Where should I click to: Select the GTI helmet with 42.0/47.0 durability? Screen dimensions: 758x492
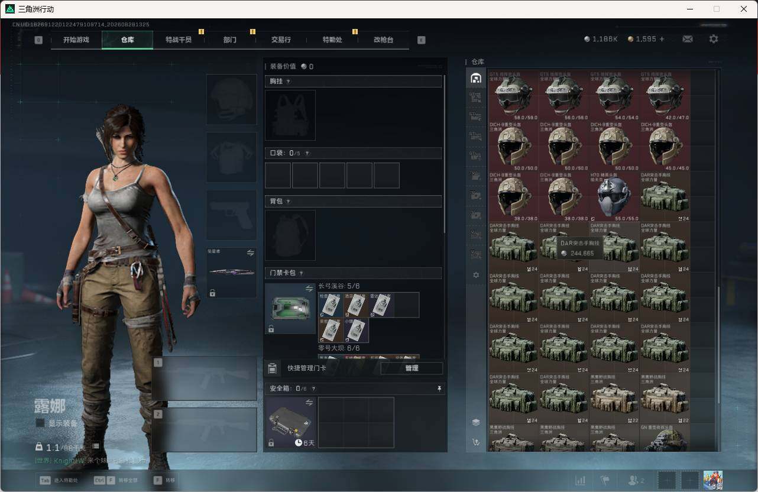click(x=665, y=96)
